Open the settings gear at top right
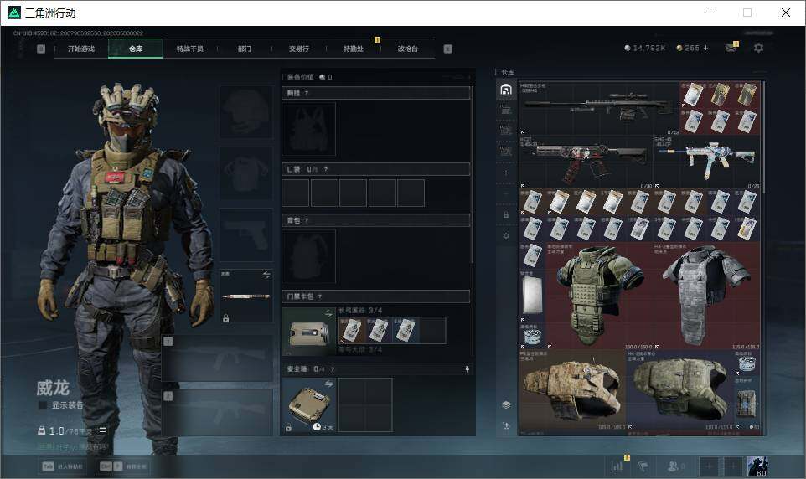Screen dimensions: 806x479 [758, 48]
